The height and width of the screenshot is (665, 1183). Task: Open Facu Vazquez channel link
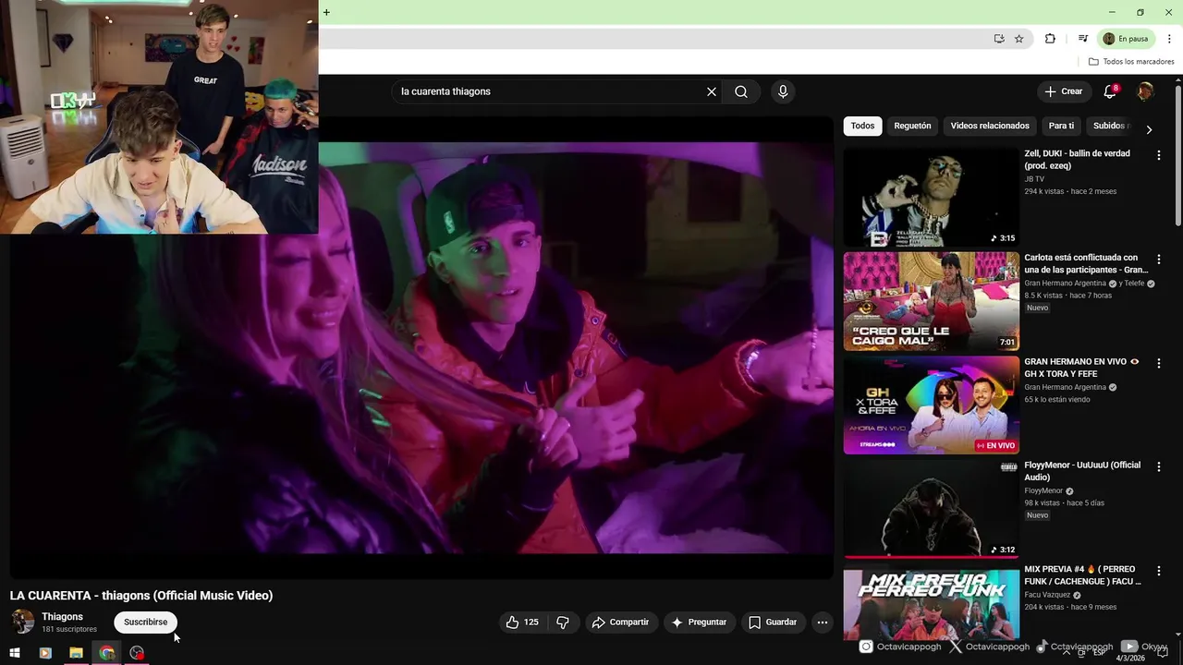click(1049, 595)
